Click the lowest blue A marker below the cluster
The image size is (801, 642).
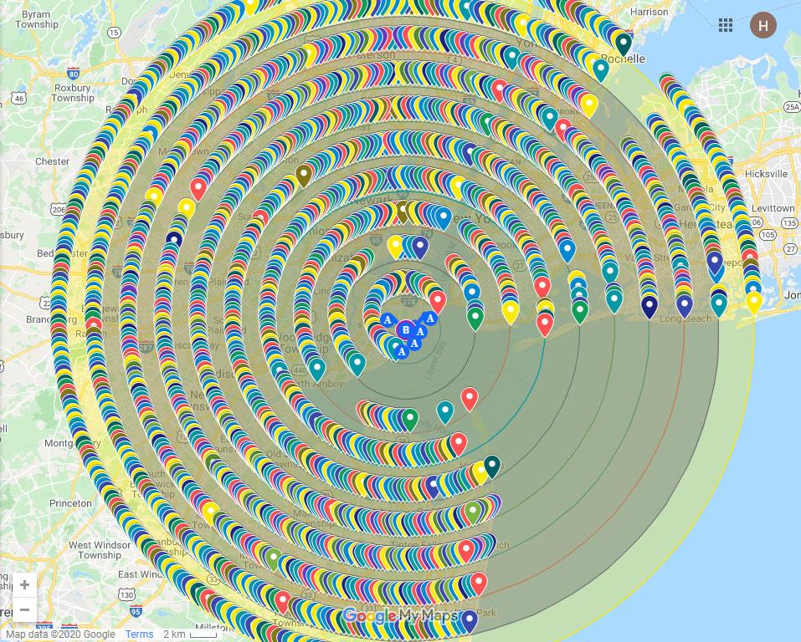[402, 350]
